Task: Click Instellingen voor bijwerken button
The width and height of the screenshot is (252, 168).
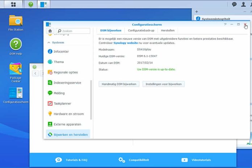Action: 163,84
